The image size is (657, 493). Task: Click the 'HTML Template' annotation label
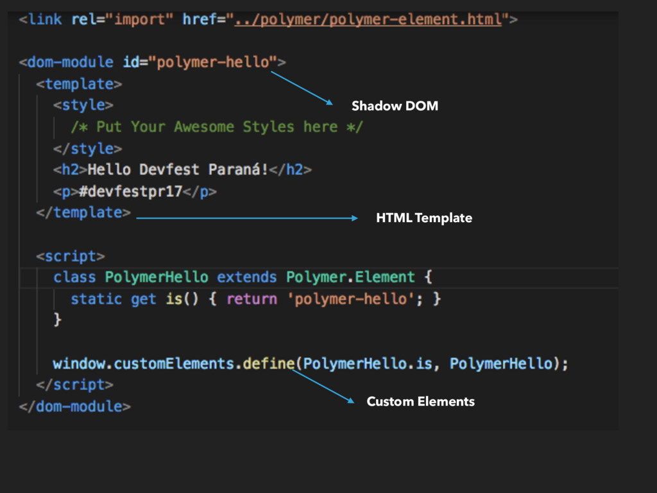424,218
